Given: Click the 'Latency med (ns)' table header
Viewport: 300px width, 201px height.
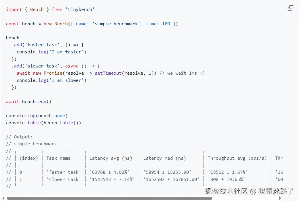Looking at the screenshot, I should 165,158.
